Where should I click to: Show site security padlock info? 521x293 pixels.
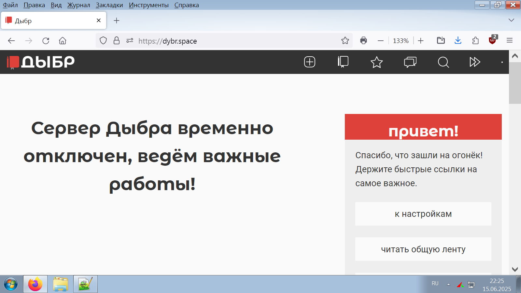click(x=117, y=41)
